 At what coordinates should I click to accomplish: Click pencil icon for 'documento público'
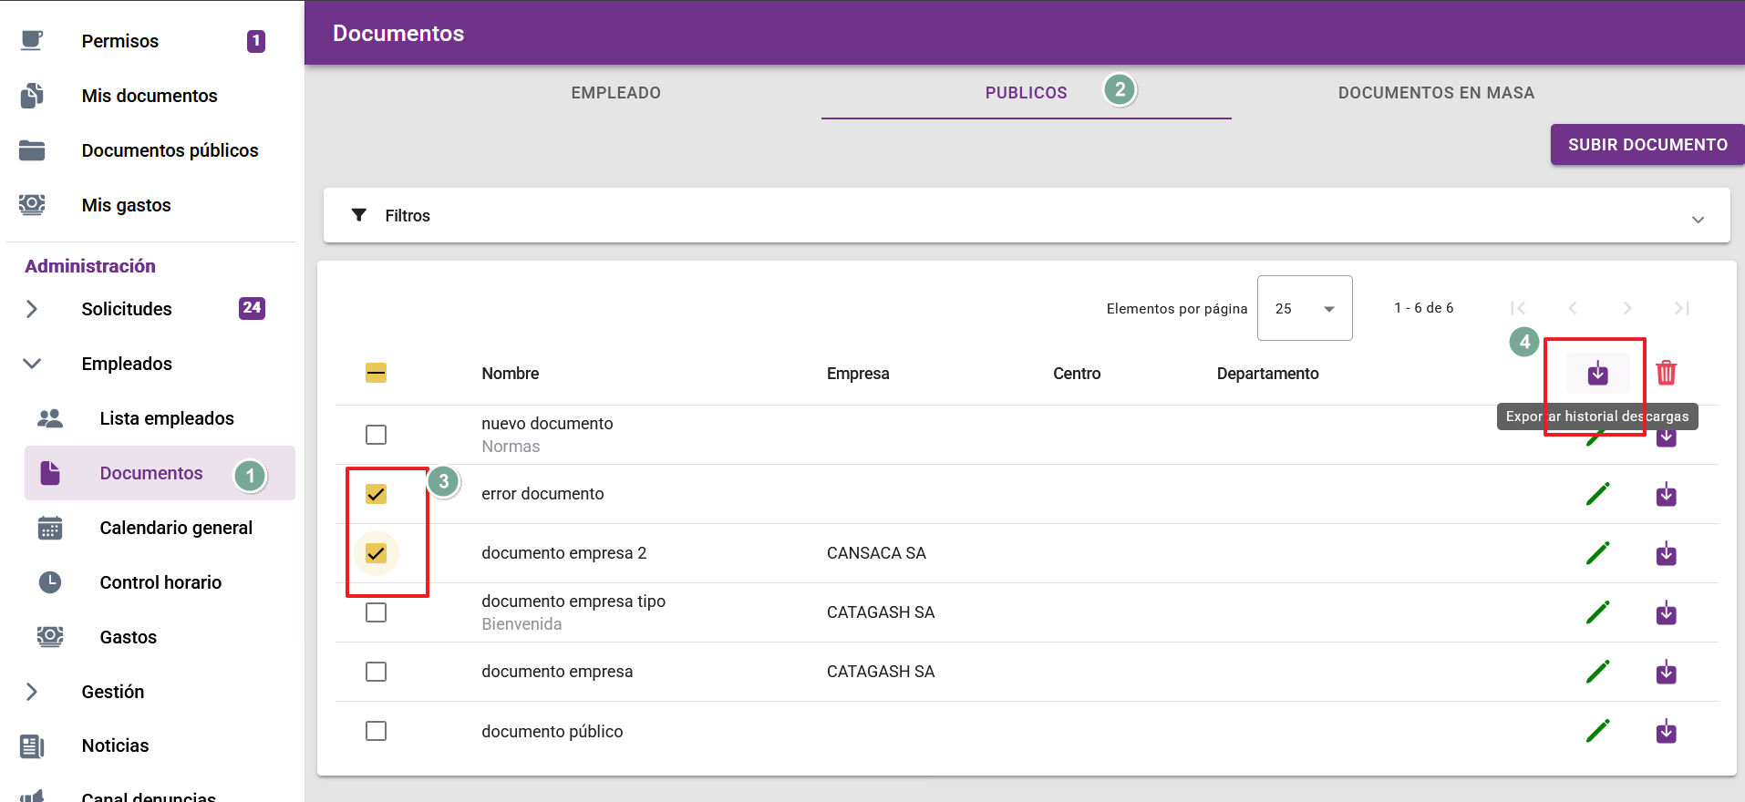coord(1597,731)
